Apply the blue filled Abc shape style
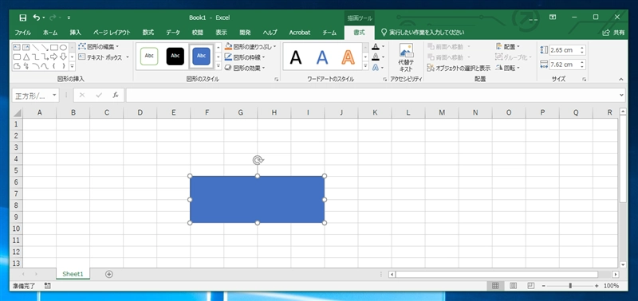 coord(202,56)
